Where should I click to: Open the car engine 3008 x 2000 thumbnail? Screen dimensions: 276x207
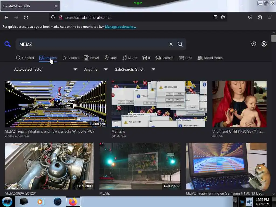[49, 166]
